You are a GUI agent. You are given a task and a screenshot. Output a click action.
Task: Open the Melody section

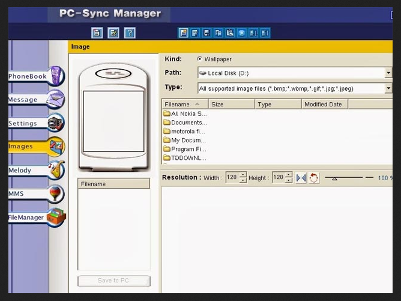37,170
